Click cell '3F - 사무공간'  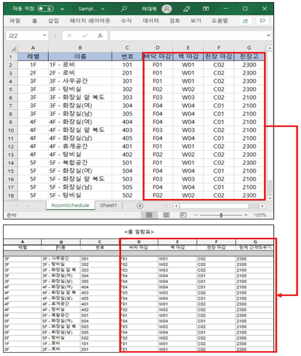click(x=80, y=81)
